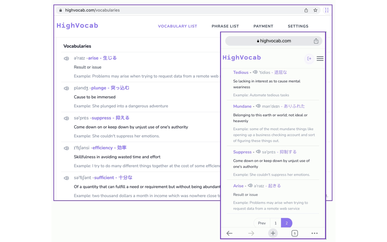Tap the mobile HighVocab logo
387x242 pixels.
click(242, 57)
